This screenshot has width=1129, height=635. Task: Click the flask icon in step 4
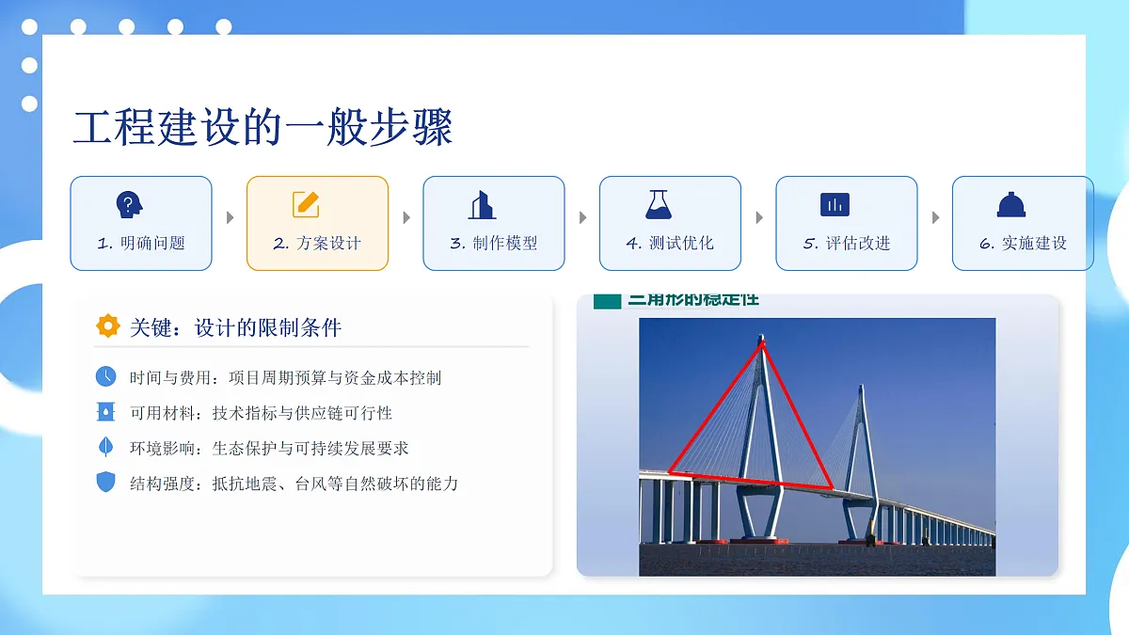pyautogui.click(x=659, y=204)
